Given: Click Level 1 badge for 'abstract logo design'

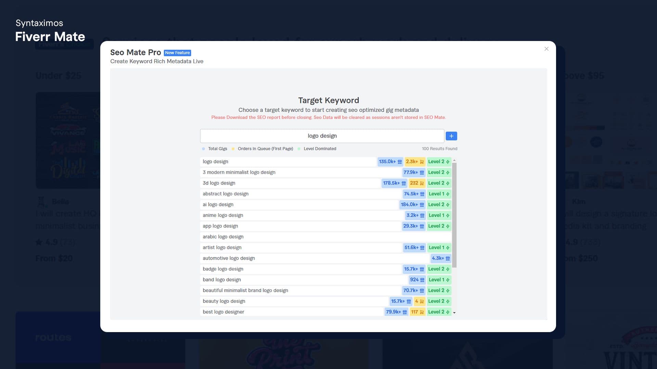Looking at the screenshot, I should click(439, 194).
